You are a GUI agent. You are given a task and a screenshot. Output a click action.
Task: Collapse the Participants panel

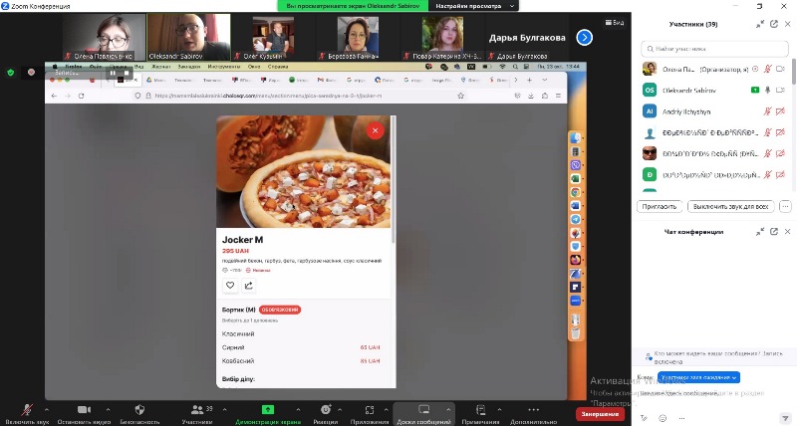760,24
